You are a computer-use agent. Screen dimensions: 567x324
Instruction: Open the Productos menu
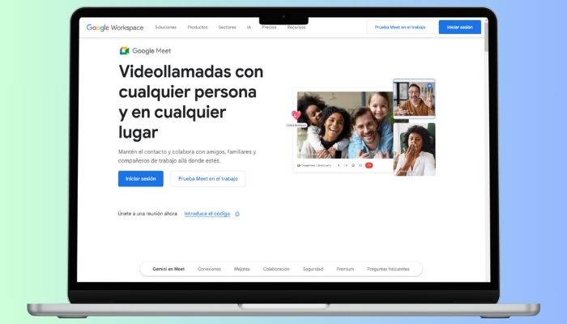198,27
